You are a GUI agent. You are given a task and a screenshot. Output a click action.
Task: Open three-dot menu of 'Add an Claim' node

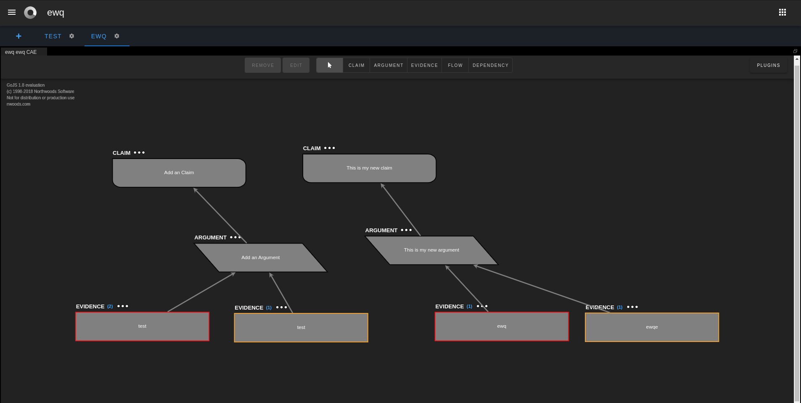[139, 153]
